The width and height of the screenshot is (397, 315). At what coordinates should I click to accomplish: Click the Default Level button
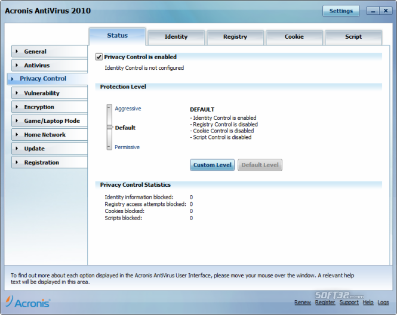point(260,165)
